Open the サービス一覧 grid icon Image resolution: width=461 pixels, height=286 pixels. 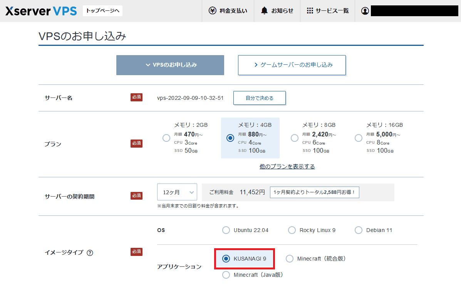coord(309,11)
